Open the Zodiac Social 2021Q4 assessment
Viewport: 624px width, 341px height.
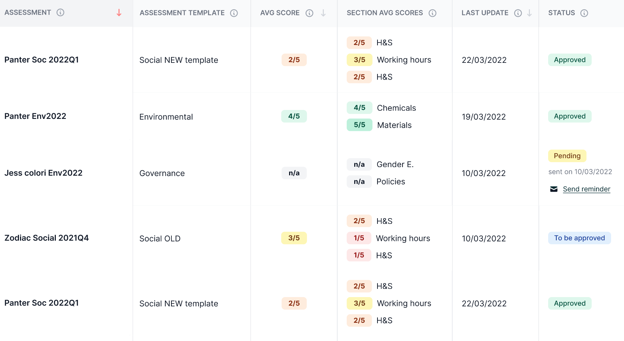47,238
